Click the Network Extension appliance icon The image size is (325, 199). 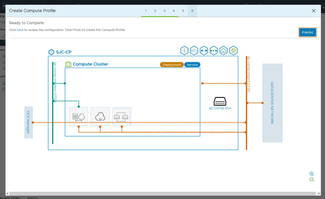click(122, 116)
